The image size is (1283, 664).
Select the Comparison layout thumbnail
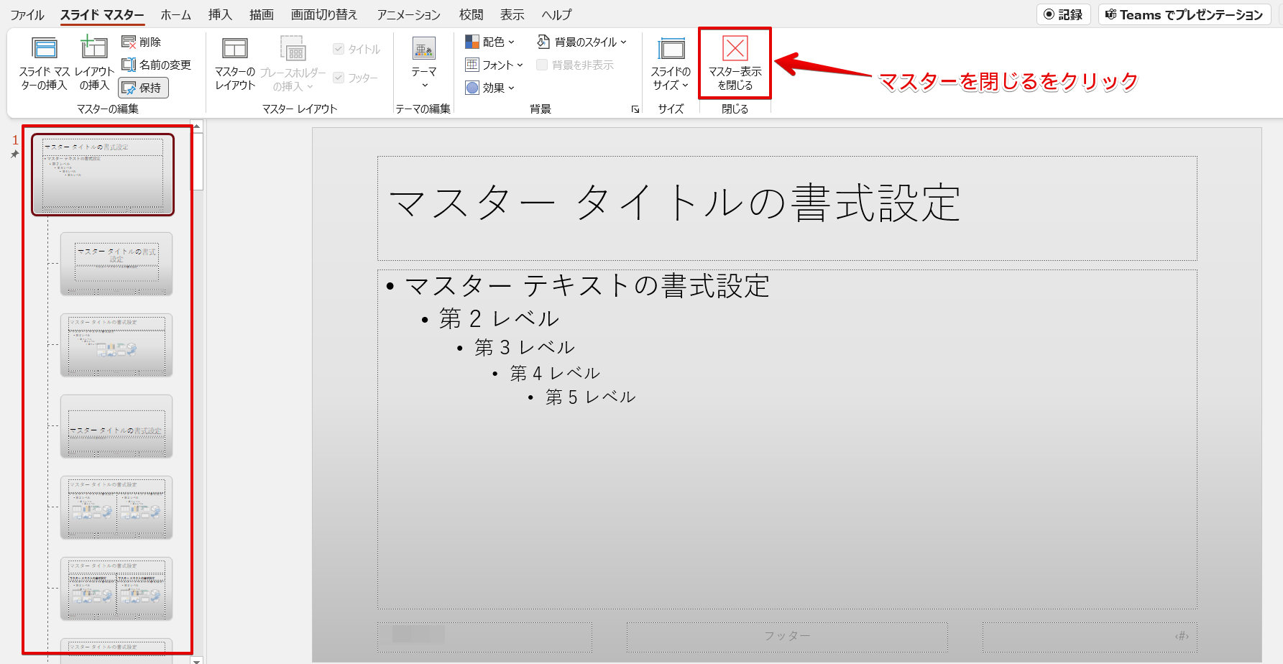coord(116,589)
